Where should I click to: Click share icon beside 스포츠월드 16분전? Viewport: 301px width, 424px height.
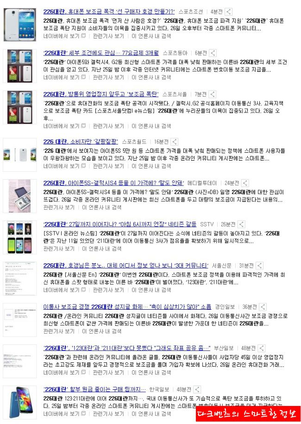(x=175, y=142)
